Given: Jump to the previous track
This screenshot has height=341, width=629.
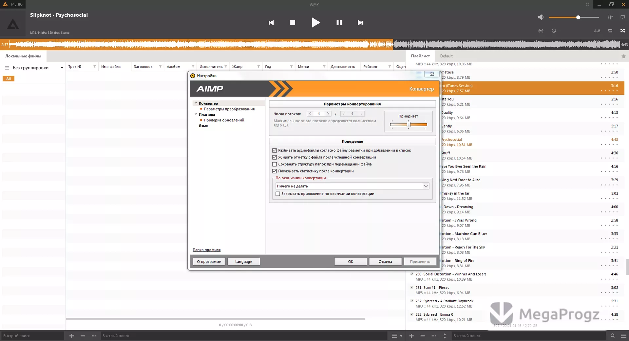Looking at the screenshot, I should click(271, 23).
